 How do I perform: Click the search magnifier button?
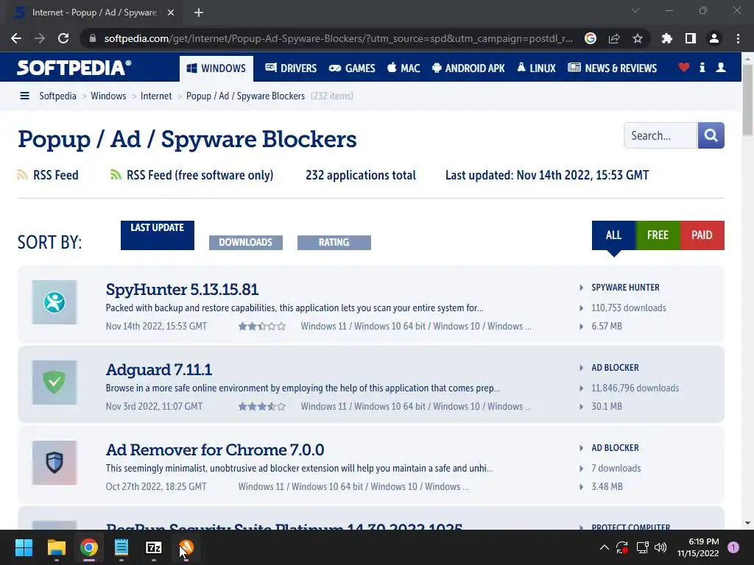pos(711,135)
